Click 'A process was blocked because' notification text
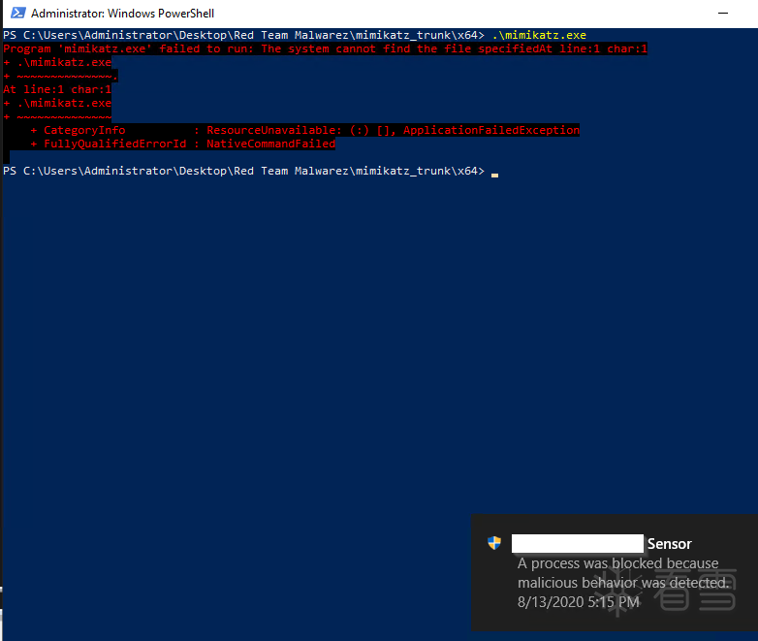 617,563
